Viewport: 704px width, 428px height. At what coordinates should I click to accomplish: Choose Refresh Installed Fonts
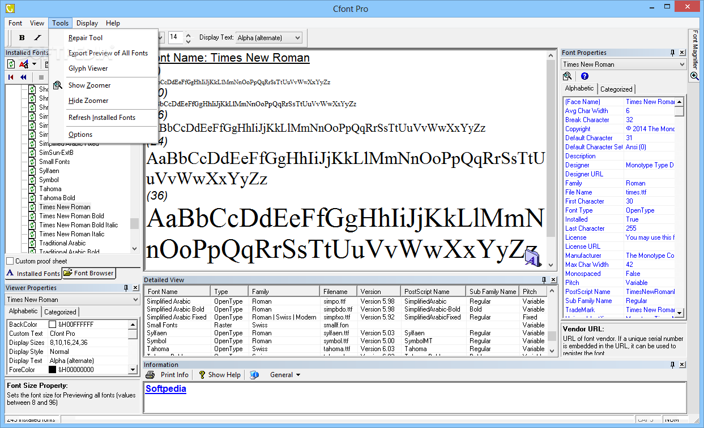point(103,118)
